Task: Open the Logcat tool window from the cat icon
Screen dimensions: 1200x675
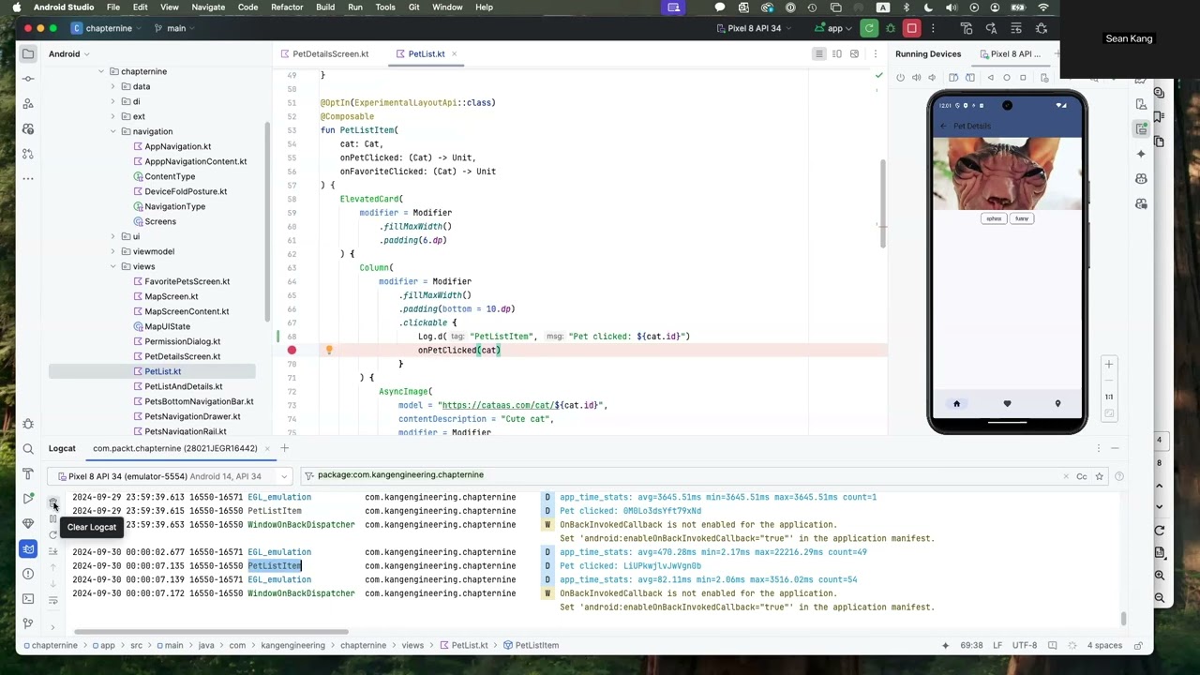Action: click(28, 548)
